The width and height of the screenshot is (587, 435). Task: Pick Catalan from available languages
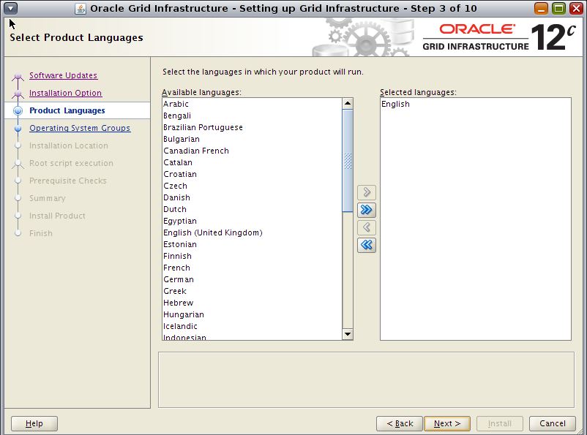pyautogui.click(x=252, y=162)
